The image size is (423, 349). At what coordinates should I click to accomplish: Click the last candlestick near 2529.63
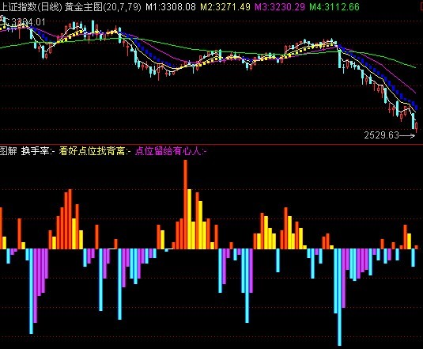pyautogui.click(x=417, y=127)
